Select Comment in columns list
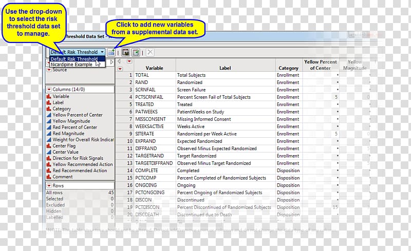The image size is (411, 251). pos(63,177)
